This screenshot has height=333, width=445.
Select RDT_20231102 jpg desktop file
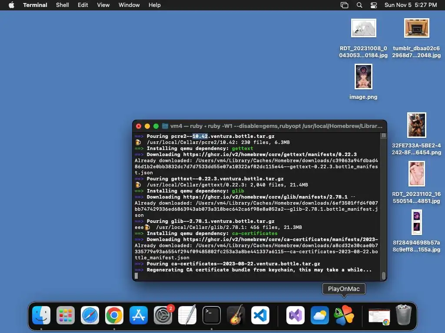pyautogui.click(x=417, y=173)
